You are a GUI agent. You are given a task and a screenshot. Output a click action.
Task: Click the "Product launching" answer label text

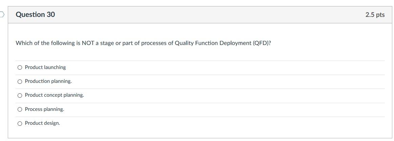pos(45,67)
